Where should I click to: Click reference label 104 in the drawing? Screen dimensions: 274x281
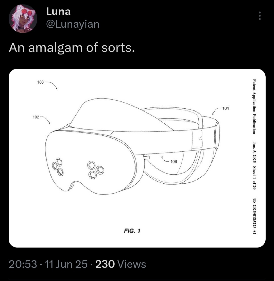pyautogui.click(x=226, y=108)
